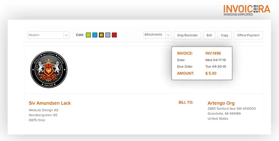Open the Modern template dropdown

[x=49, y=35]
